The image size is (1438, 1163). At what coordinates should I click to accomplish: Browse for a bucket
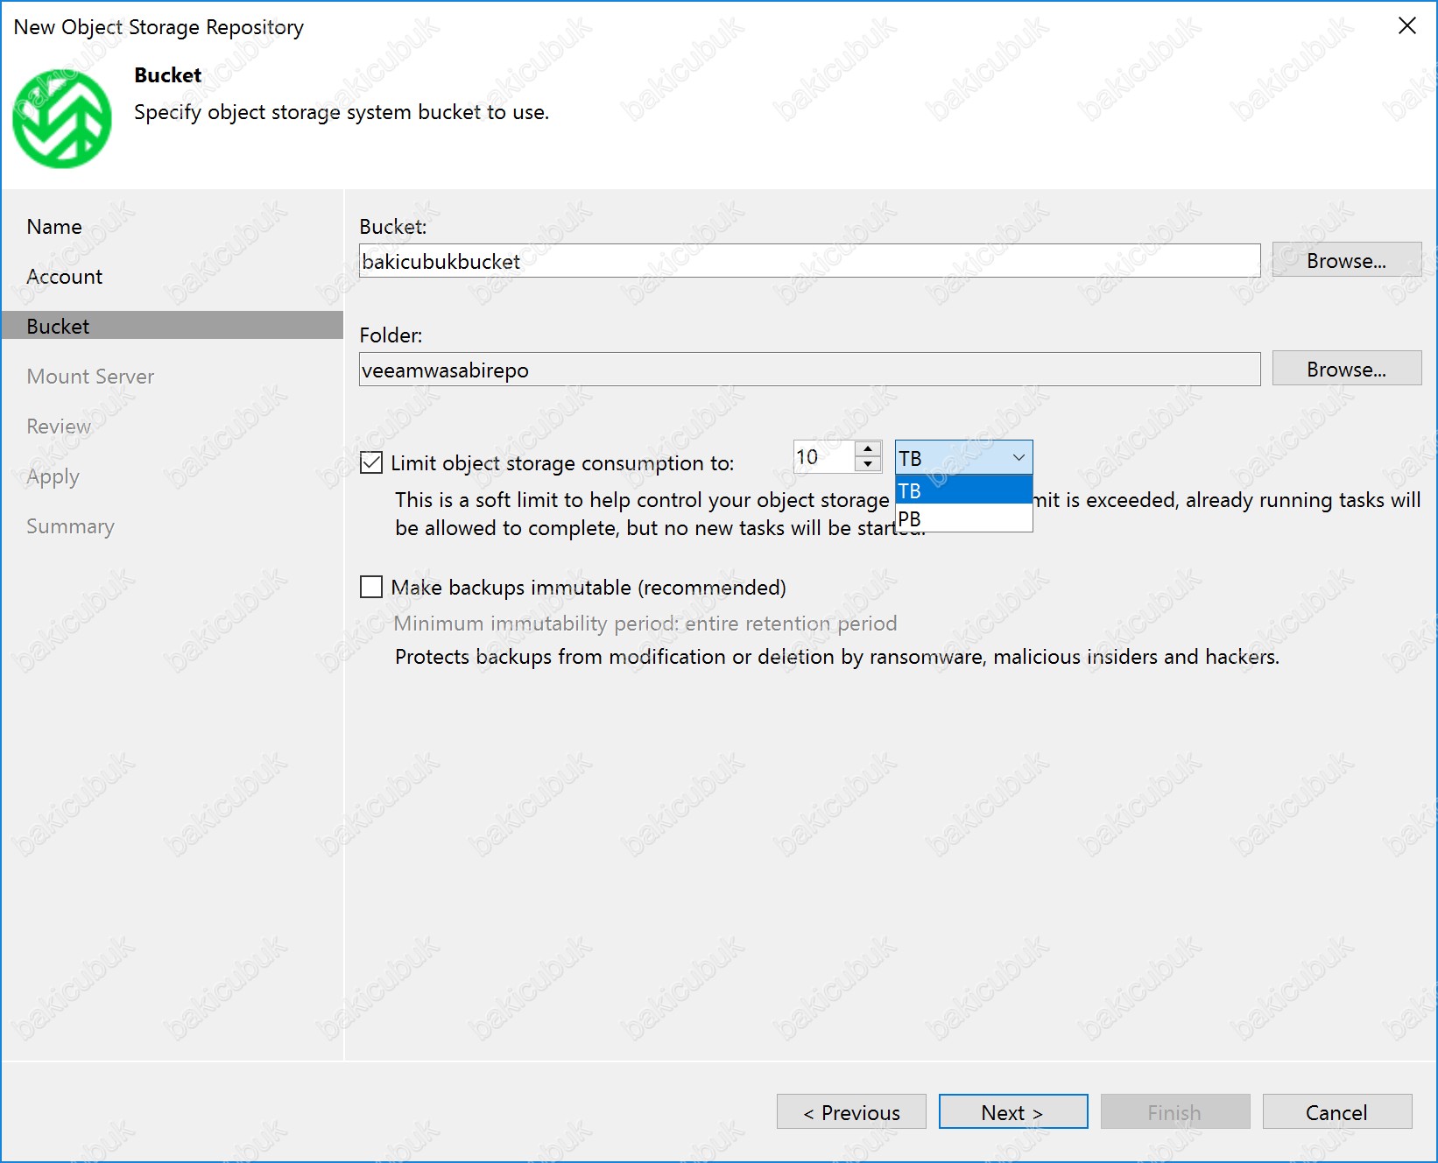coord(1345,261)
